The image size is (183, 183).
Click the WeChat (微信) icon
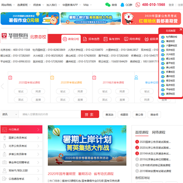point(108,5)
